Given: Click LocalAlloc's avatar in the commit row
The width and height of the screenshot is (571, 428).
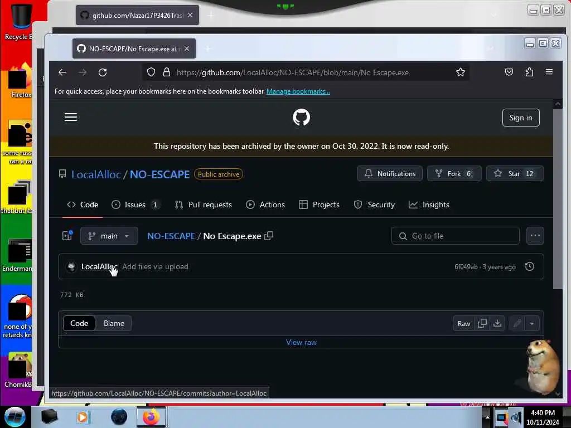Looking at the screenshot, I should 71,267.
